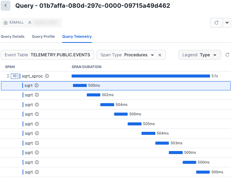The height and width of the screenshot is (178, 232).
Task: Click the SPAN DURATION column header
Action: pos(86,67)
